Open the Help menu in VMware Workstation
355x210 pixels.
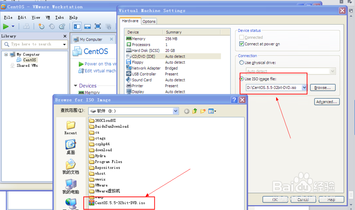tap(73, 17)
